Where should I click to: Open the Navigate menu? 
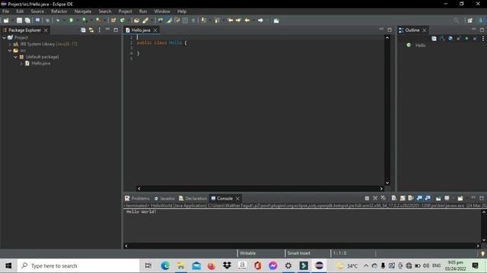click(x=83, y=11)
